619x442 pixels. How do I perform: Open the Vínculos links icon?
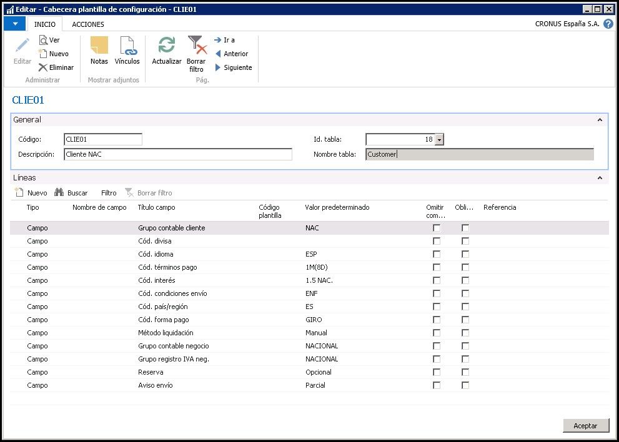click(127, 47)
